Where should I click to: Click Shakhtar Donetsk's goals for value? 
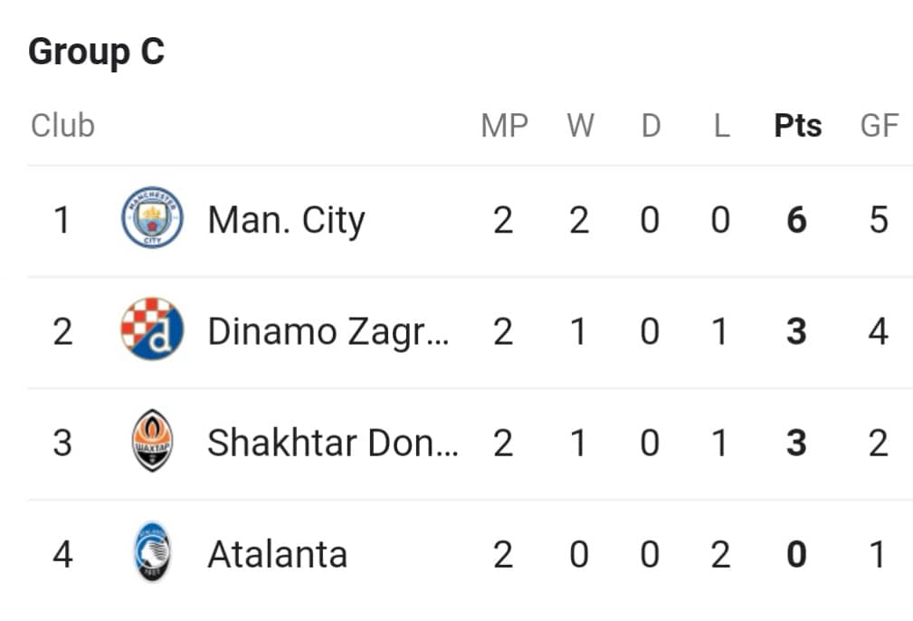(x=878, y=443)
